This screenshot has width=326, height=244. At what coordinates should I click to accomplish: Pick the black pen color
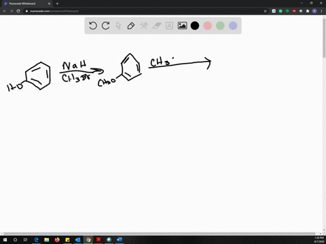pyautogui.click(x=195, y=26)
